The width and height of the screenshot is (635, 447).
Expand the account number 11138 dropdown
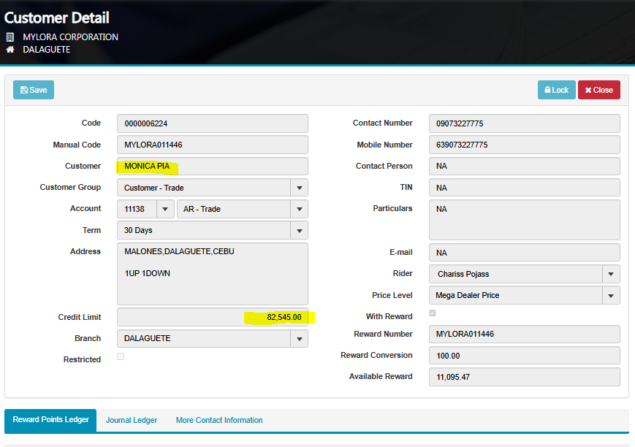[x=165, y=209]
